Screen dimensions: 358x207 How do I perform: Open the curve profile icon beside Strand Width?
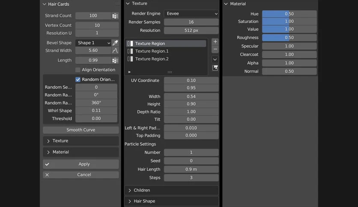pos(115,50)
